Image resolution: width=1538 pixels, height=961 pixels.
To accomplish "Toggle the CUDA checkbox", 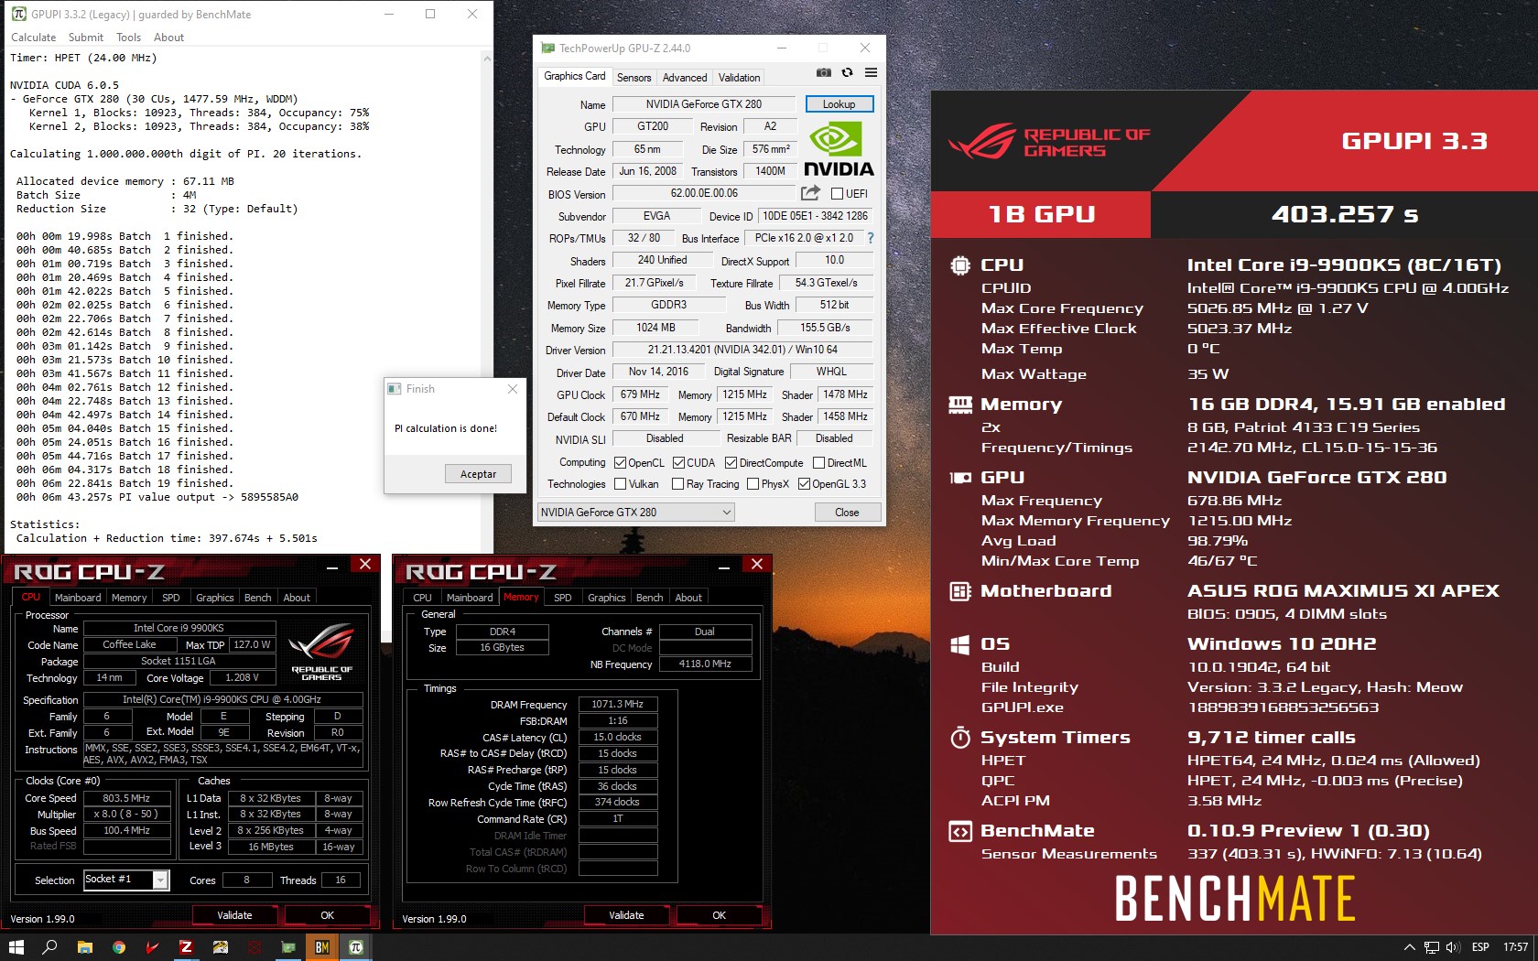I will (x=678, y=463).
